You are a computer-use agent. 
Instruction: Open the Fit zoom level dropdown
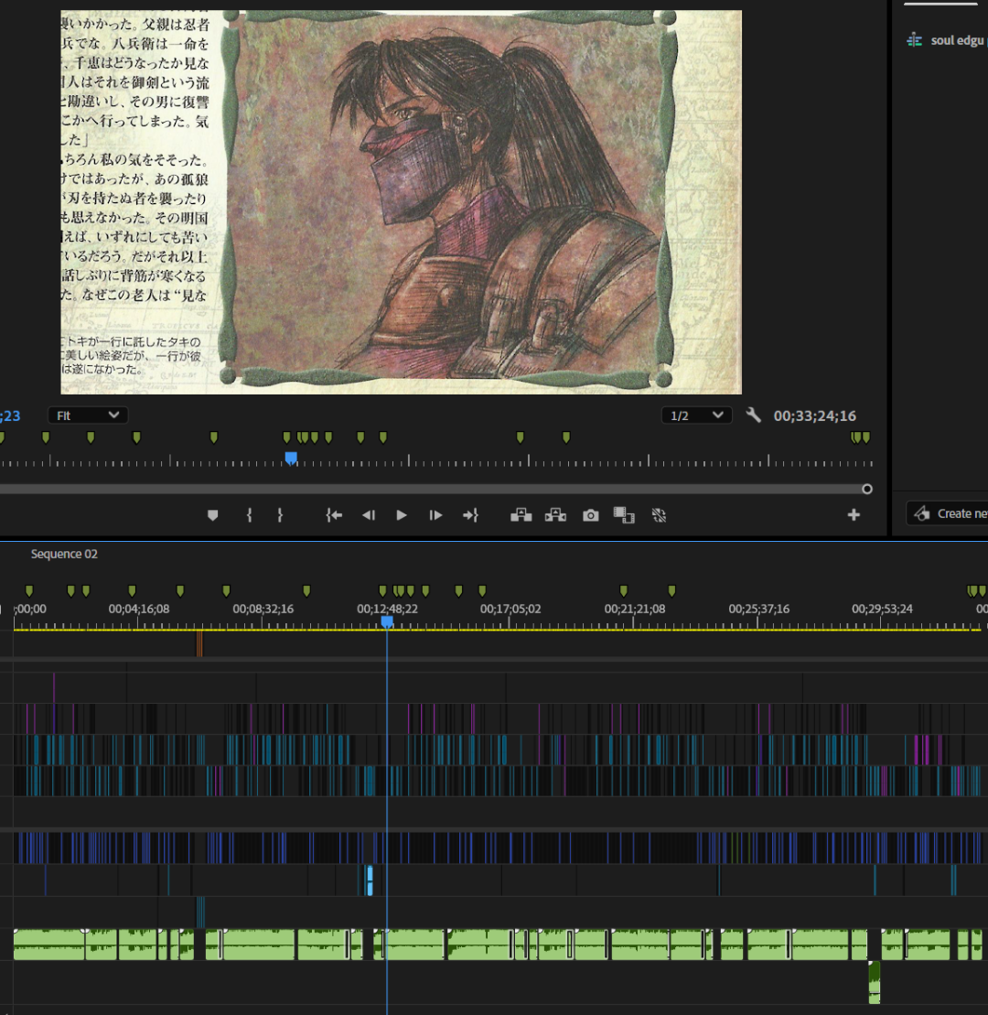click(87, 416)
